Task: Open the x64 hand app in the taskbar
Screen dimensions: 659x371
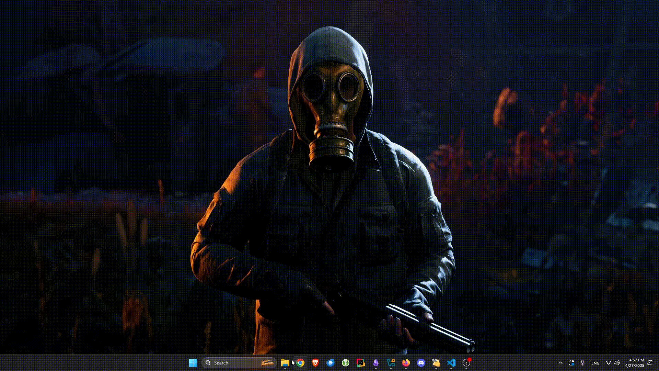Action: pos(436,363)
